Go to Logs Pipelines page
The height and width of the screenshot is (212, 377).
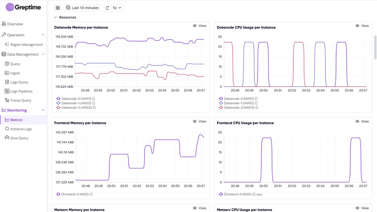[21, 91]
